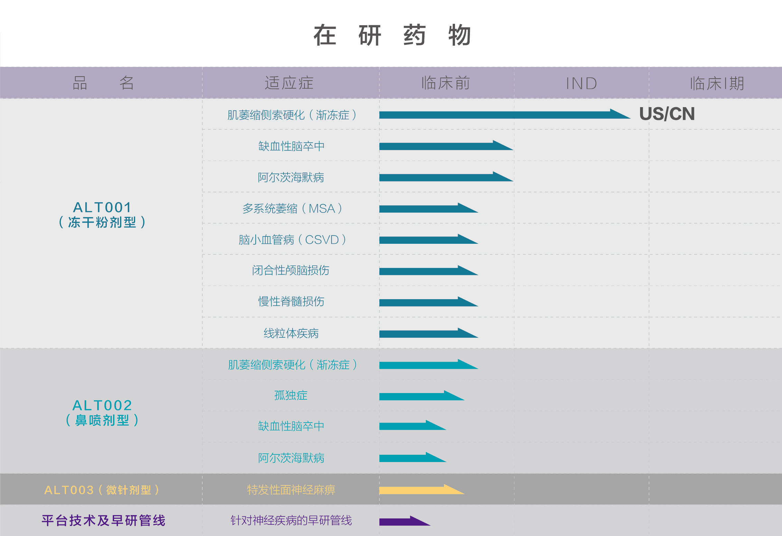Click 闭合性颅脑损伤 indication text
Viewport: 782px width, 536px height.
coord(291,270)
